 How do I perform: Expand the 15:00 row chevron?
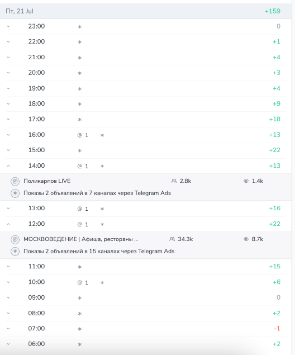point(8,150)
